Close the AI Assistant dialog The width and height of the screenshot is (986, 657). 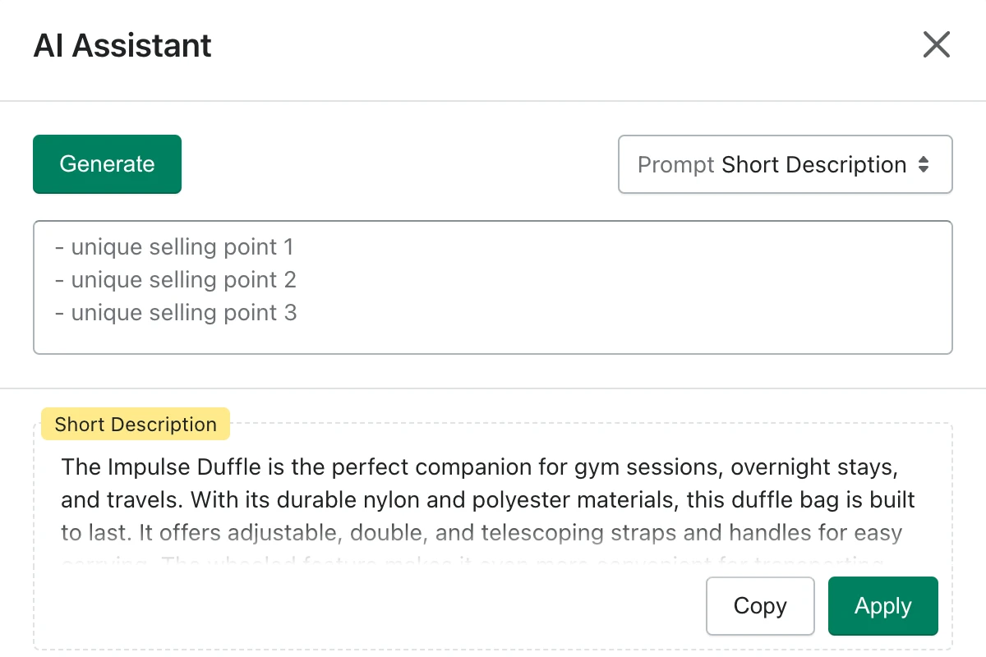pos(936,44)
